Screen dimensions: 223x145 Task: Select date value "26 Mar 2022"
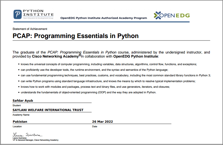(x=103, y=122)
